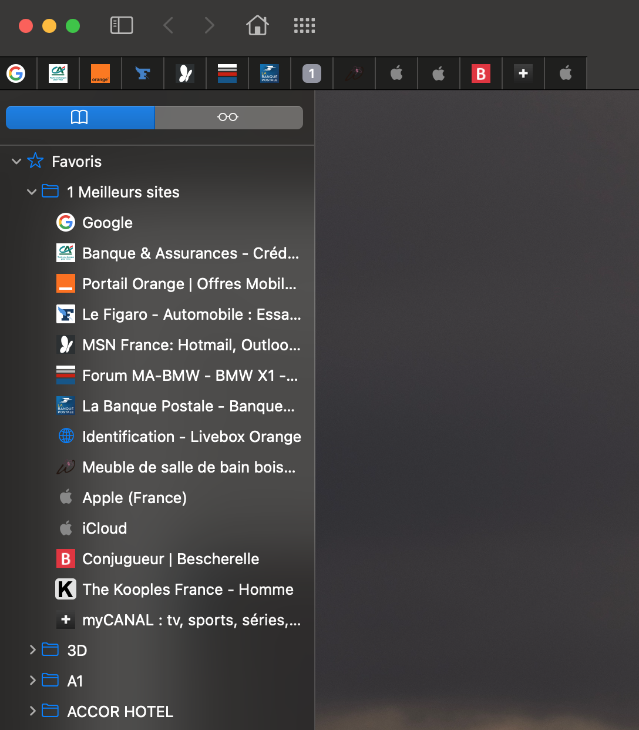Expand the A1 folder
This screenshot has height=730, width=639.
tap(32, 680)
